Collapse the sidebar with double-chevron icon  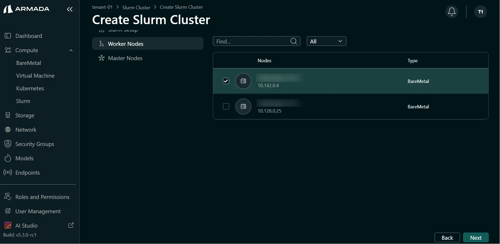tap(70, 10)
